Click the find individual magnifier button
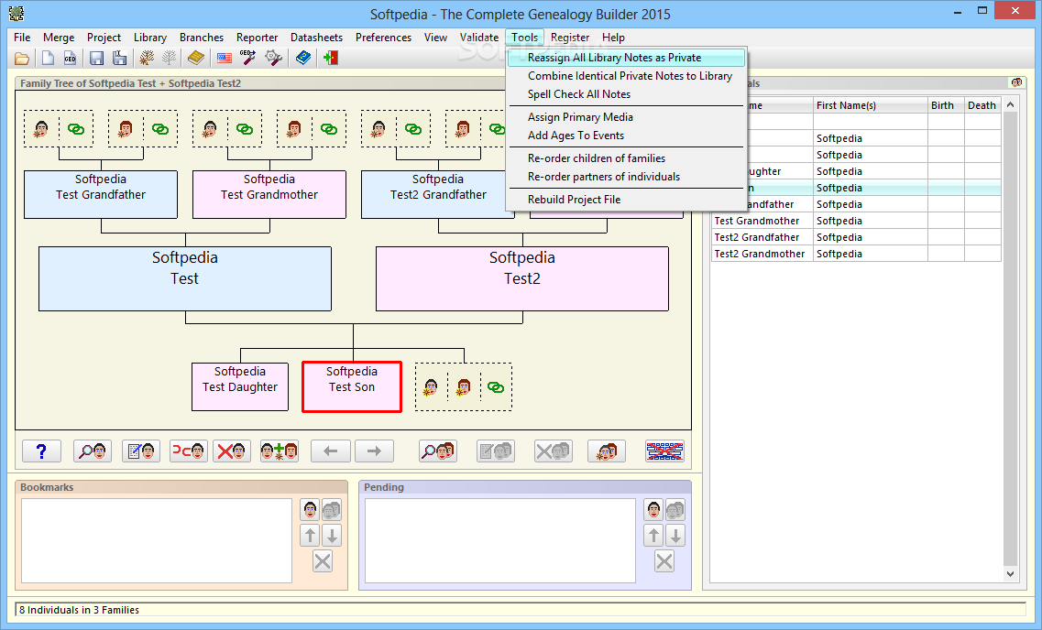Image resolution: width=1042 pixels, height=630 pixels. click(93, 451)
